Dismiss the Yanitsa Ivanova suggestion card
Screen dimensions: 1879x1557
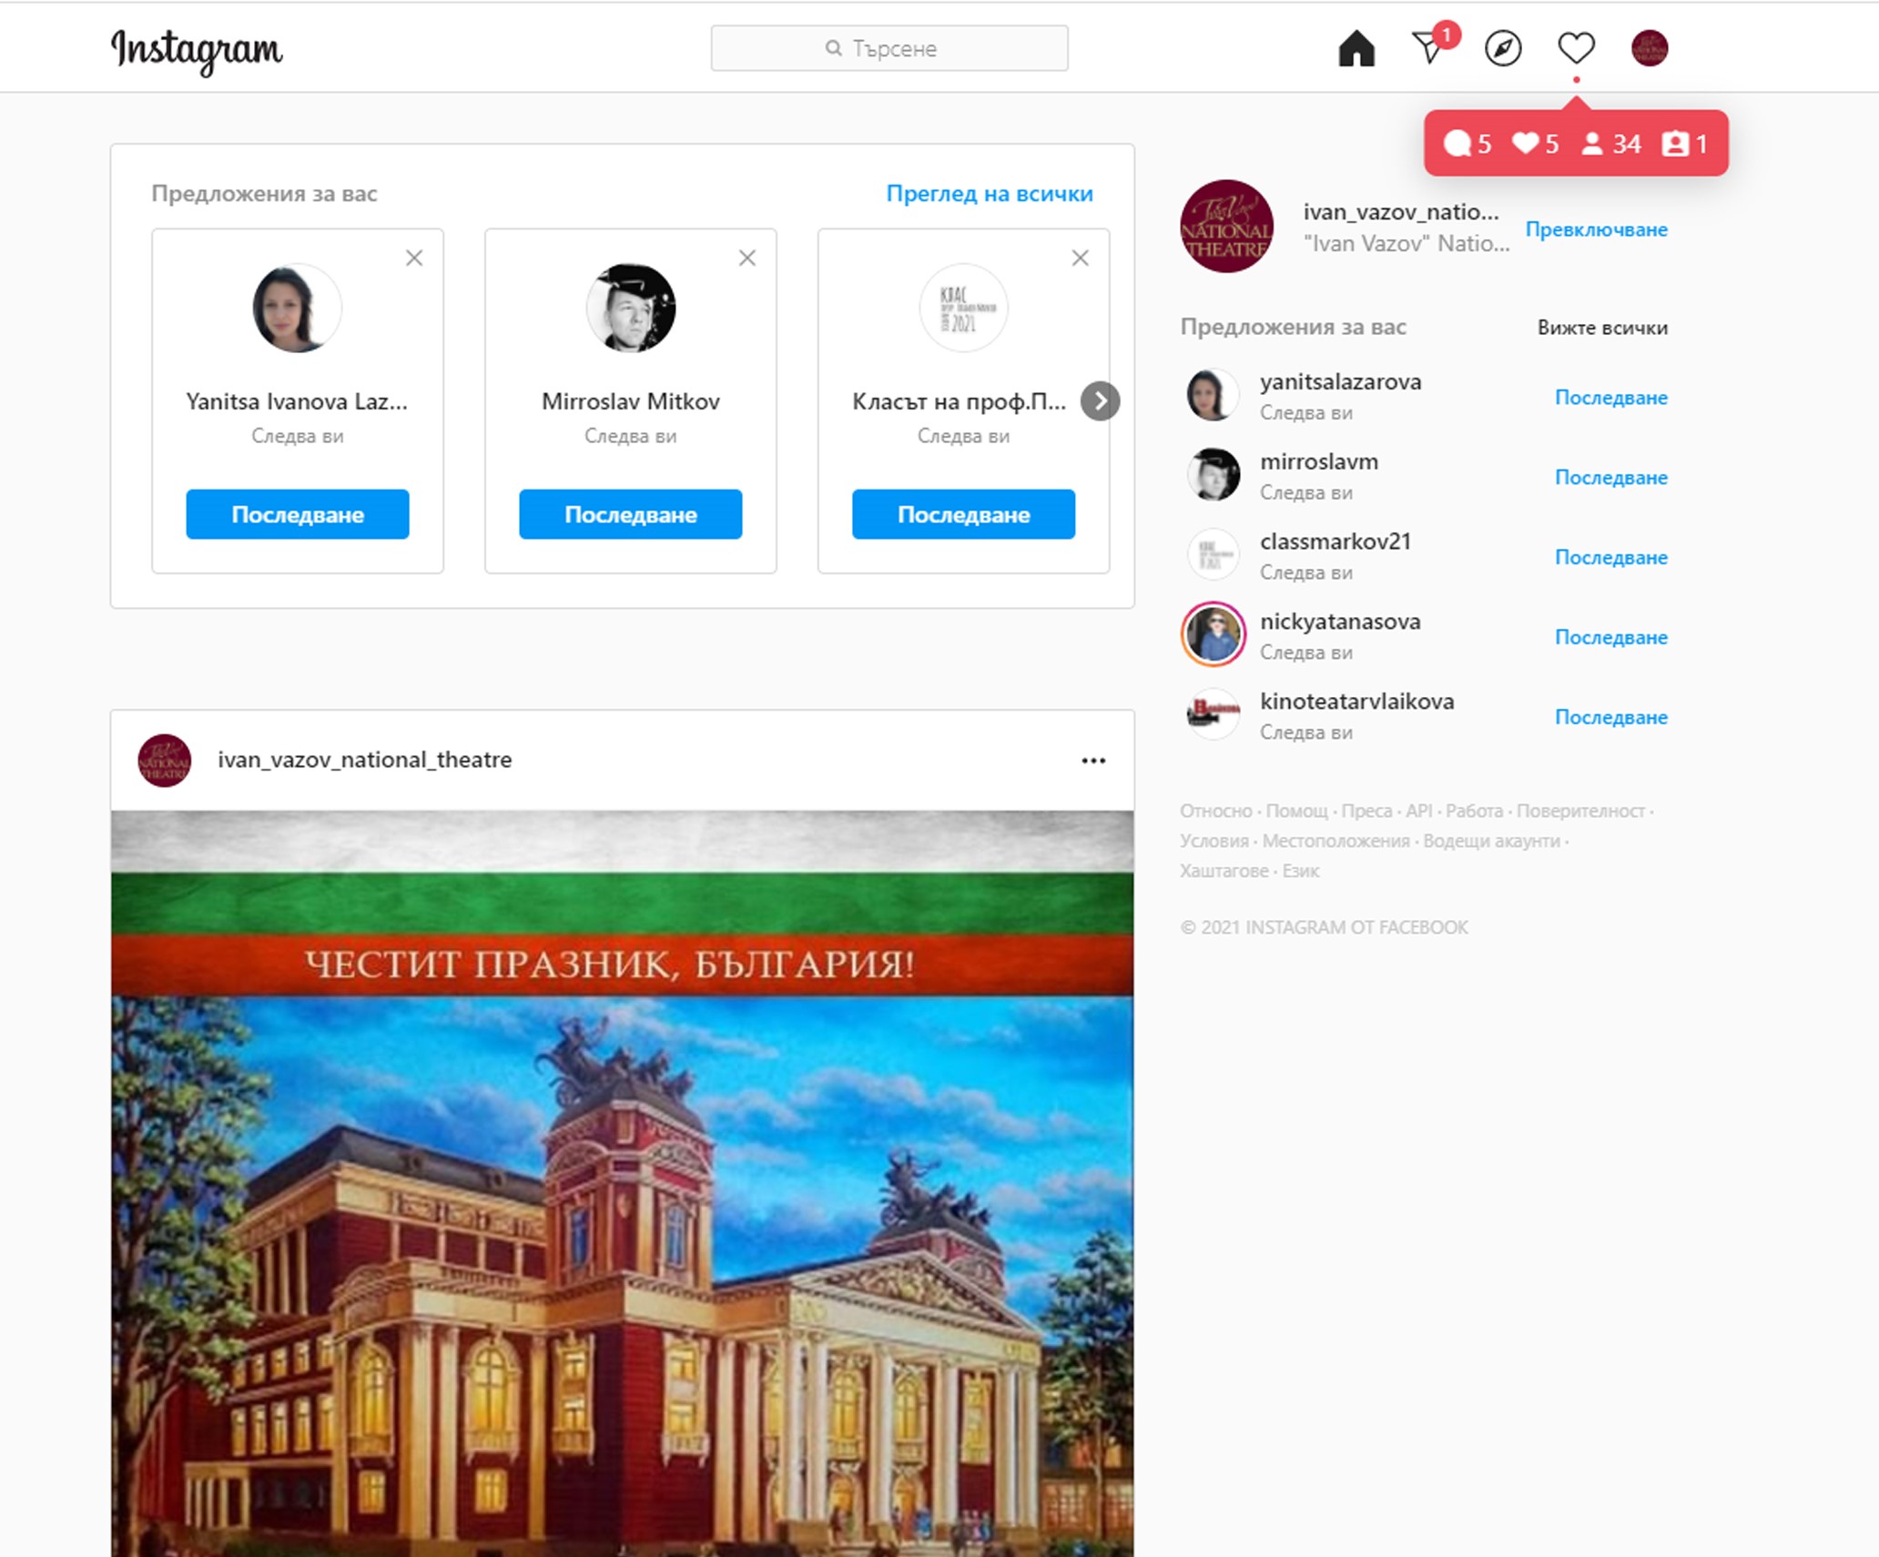coord(414,258)
